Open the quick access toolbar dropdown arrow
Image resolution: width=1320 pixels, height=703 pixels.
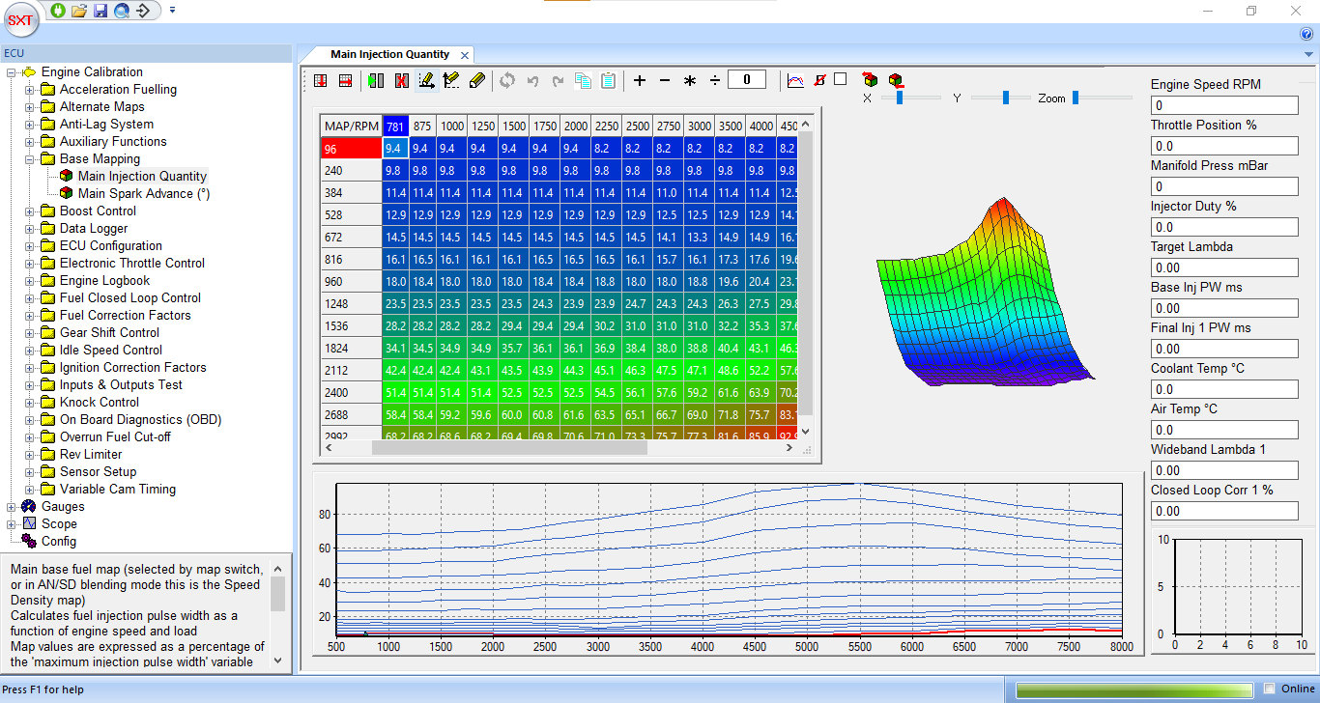pyautogui.click(x=172, y=11)
